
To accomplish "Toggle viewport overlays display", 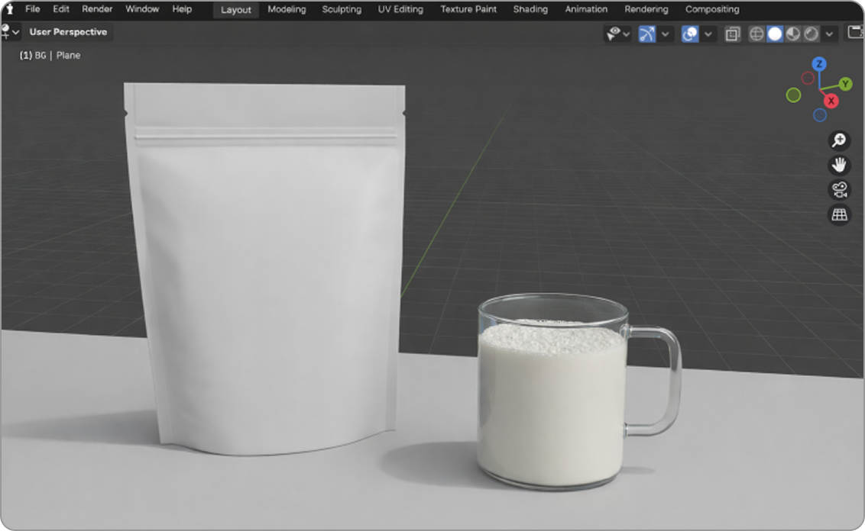I will 690,34.
